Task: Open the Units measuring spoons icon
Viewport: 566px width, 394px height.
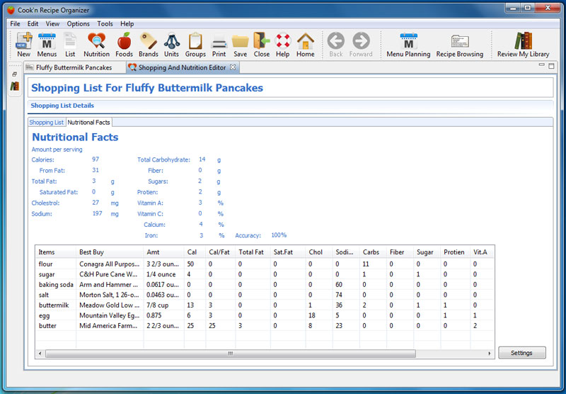Action: [171, 45]
